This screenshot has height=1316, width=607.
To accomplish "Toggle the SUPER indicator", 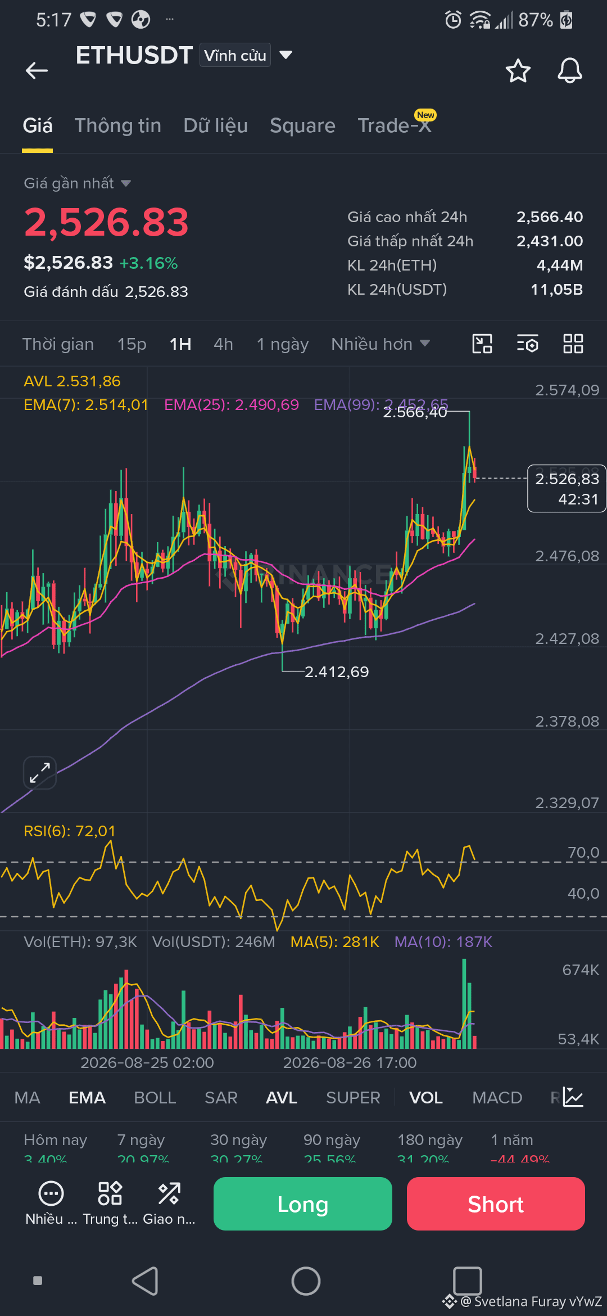I will 353,1097.
